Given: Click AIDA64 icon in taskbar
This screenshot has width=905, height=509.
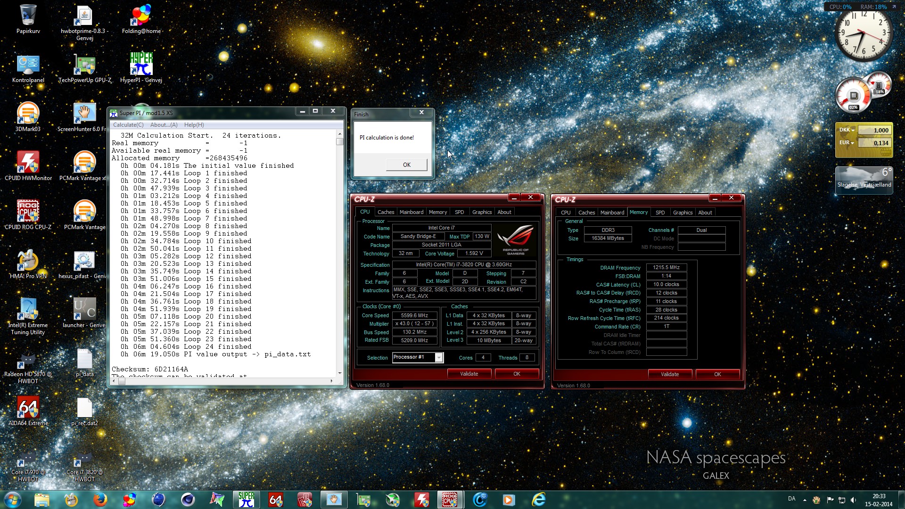Looking at the screenshot, I should (x=275, y=500).
